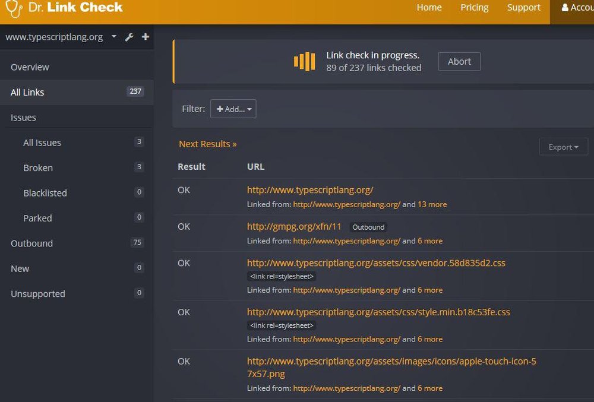Viewport: 594px width, 402px height.
Task: Show Blacklisted links list
Action: 77,192
